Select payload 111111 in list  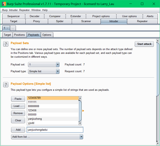point(53,102)
